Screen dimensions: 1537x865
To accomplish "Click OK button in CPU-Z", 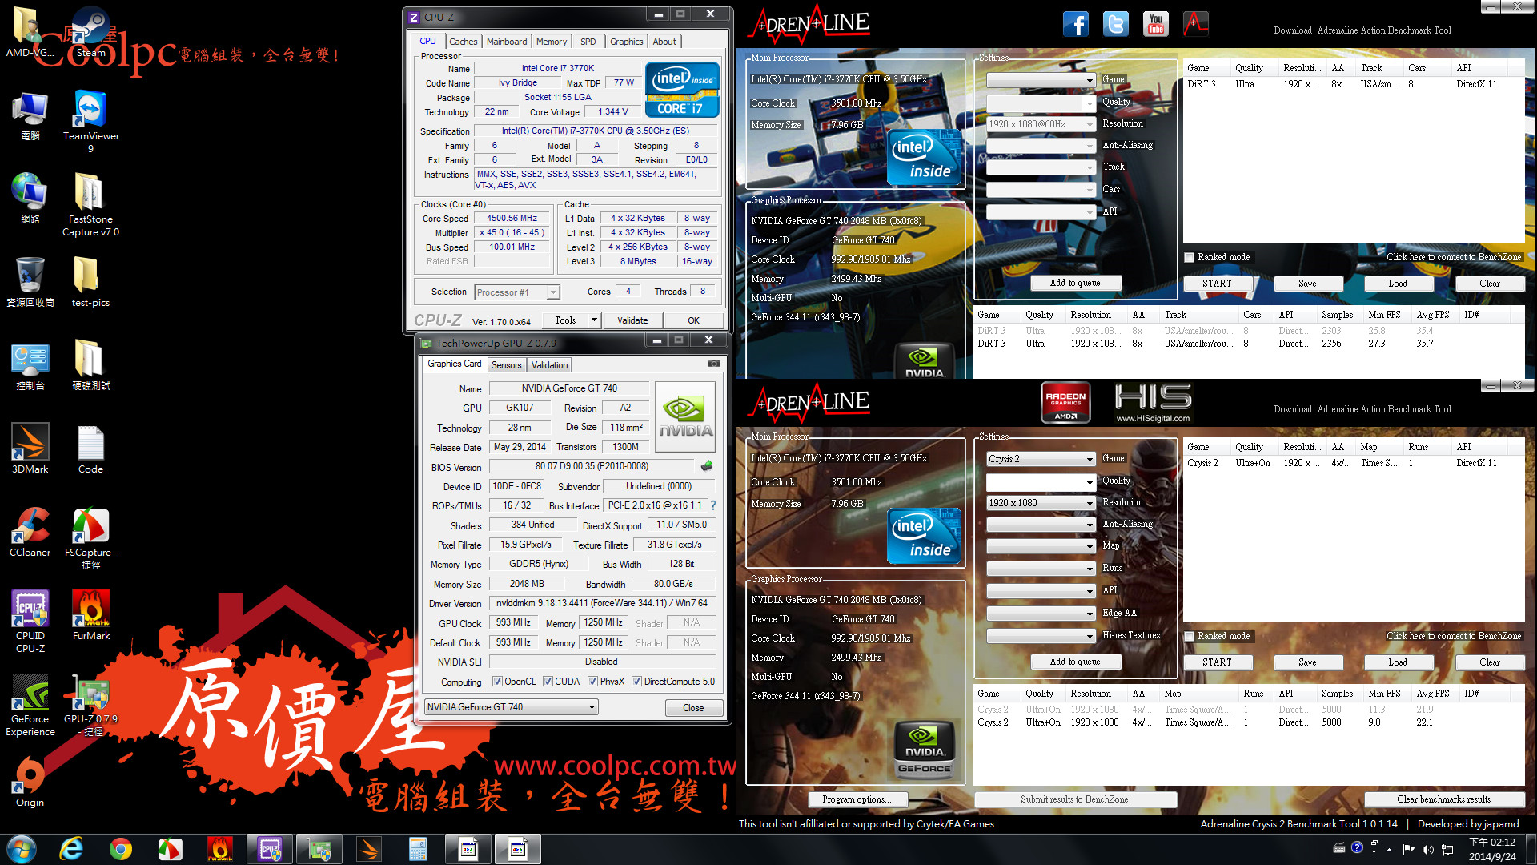I will [693, 320].
